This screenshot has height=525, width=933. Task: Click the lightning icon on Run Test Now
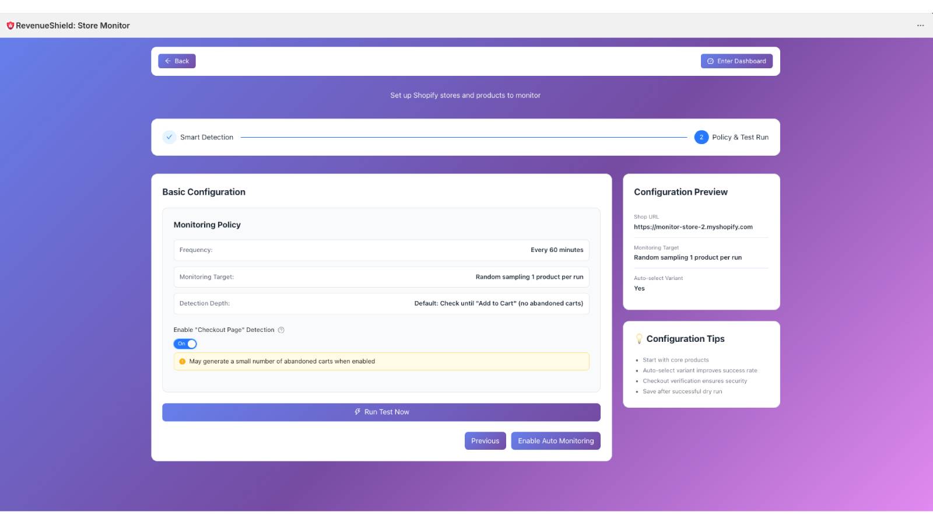pos(357,412)
